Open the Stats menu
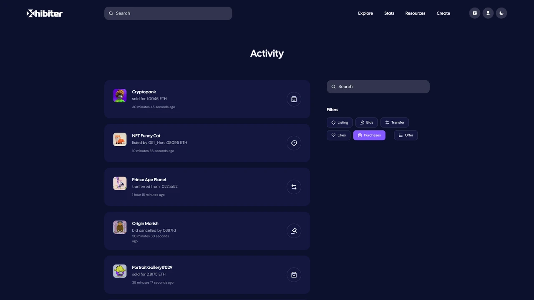 click(x=389, y=13)
